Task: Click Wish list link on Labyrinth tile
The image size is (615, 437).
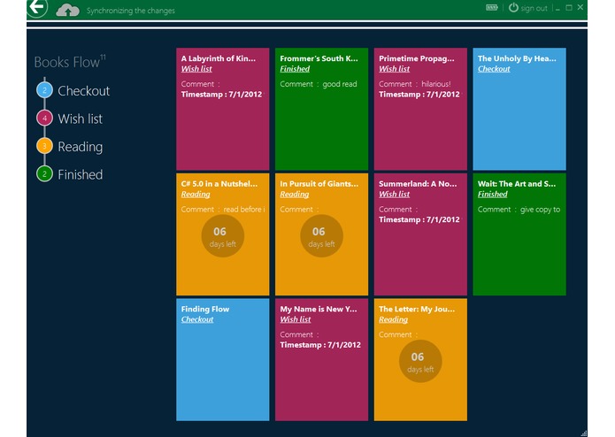Action: pos(196,69)
